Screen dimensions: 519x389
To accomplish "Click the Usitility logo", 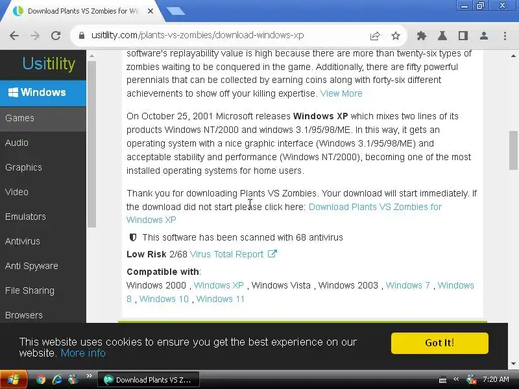I will click(x=49, y=64).
